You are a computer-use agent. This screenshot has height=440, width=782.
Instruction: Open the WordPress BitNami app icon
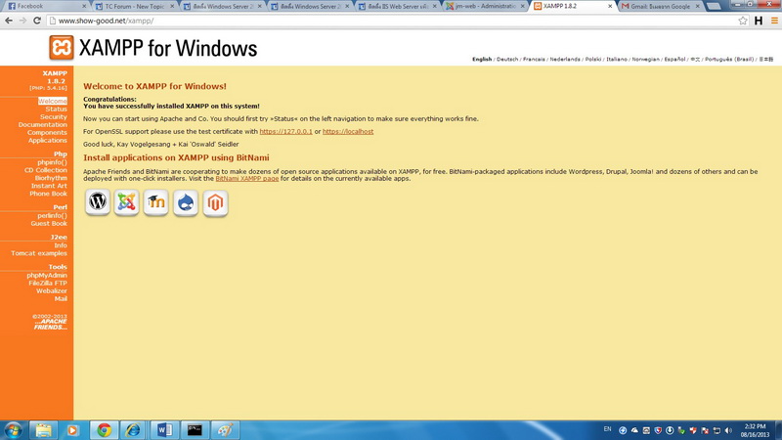point(97,202)
